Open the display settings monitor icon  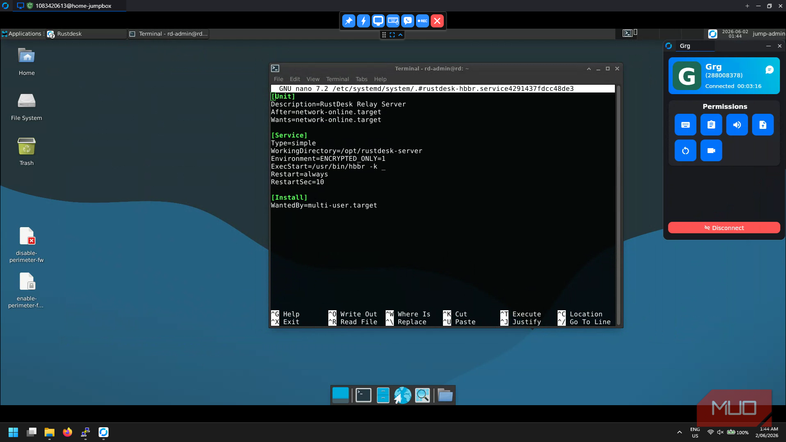(x=378, y=21)
